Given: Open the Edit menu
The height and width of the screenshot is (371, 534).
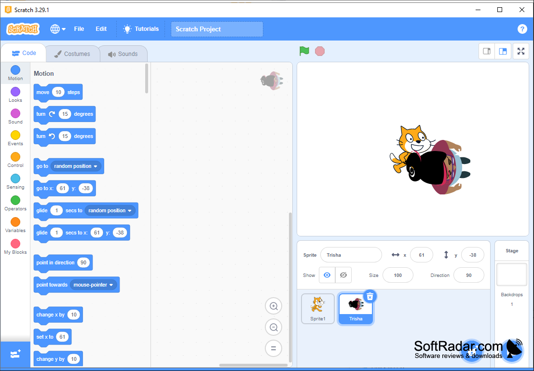Looking at the screenshot, I should pyautogui.click(x=101, y=29).
